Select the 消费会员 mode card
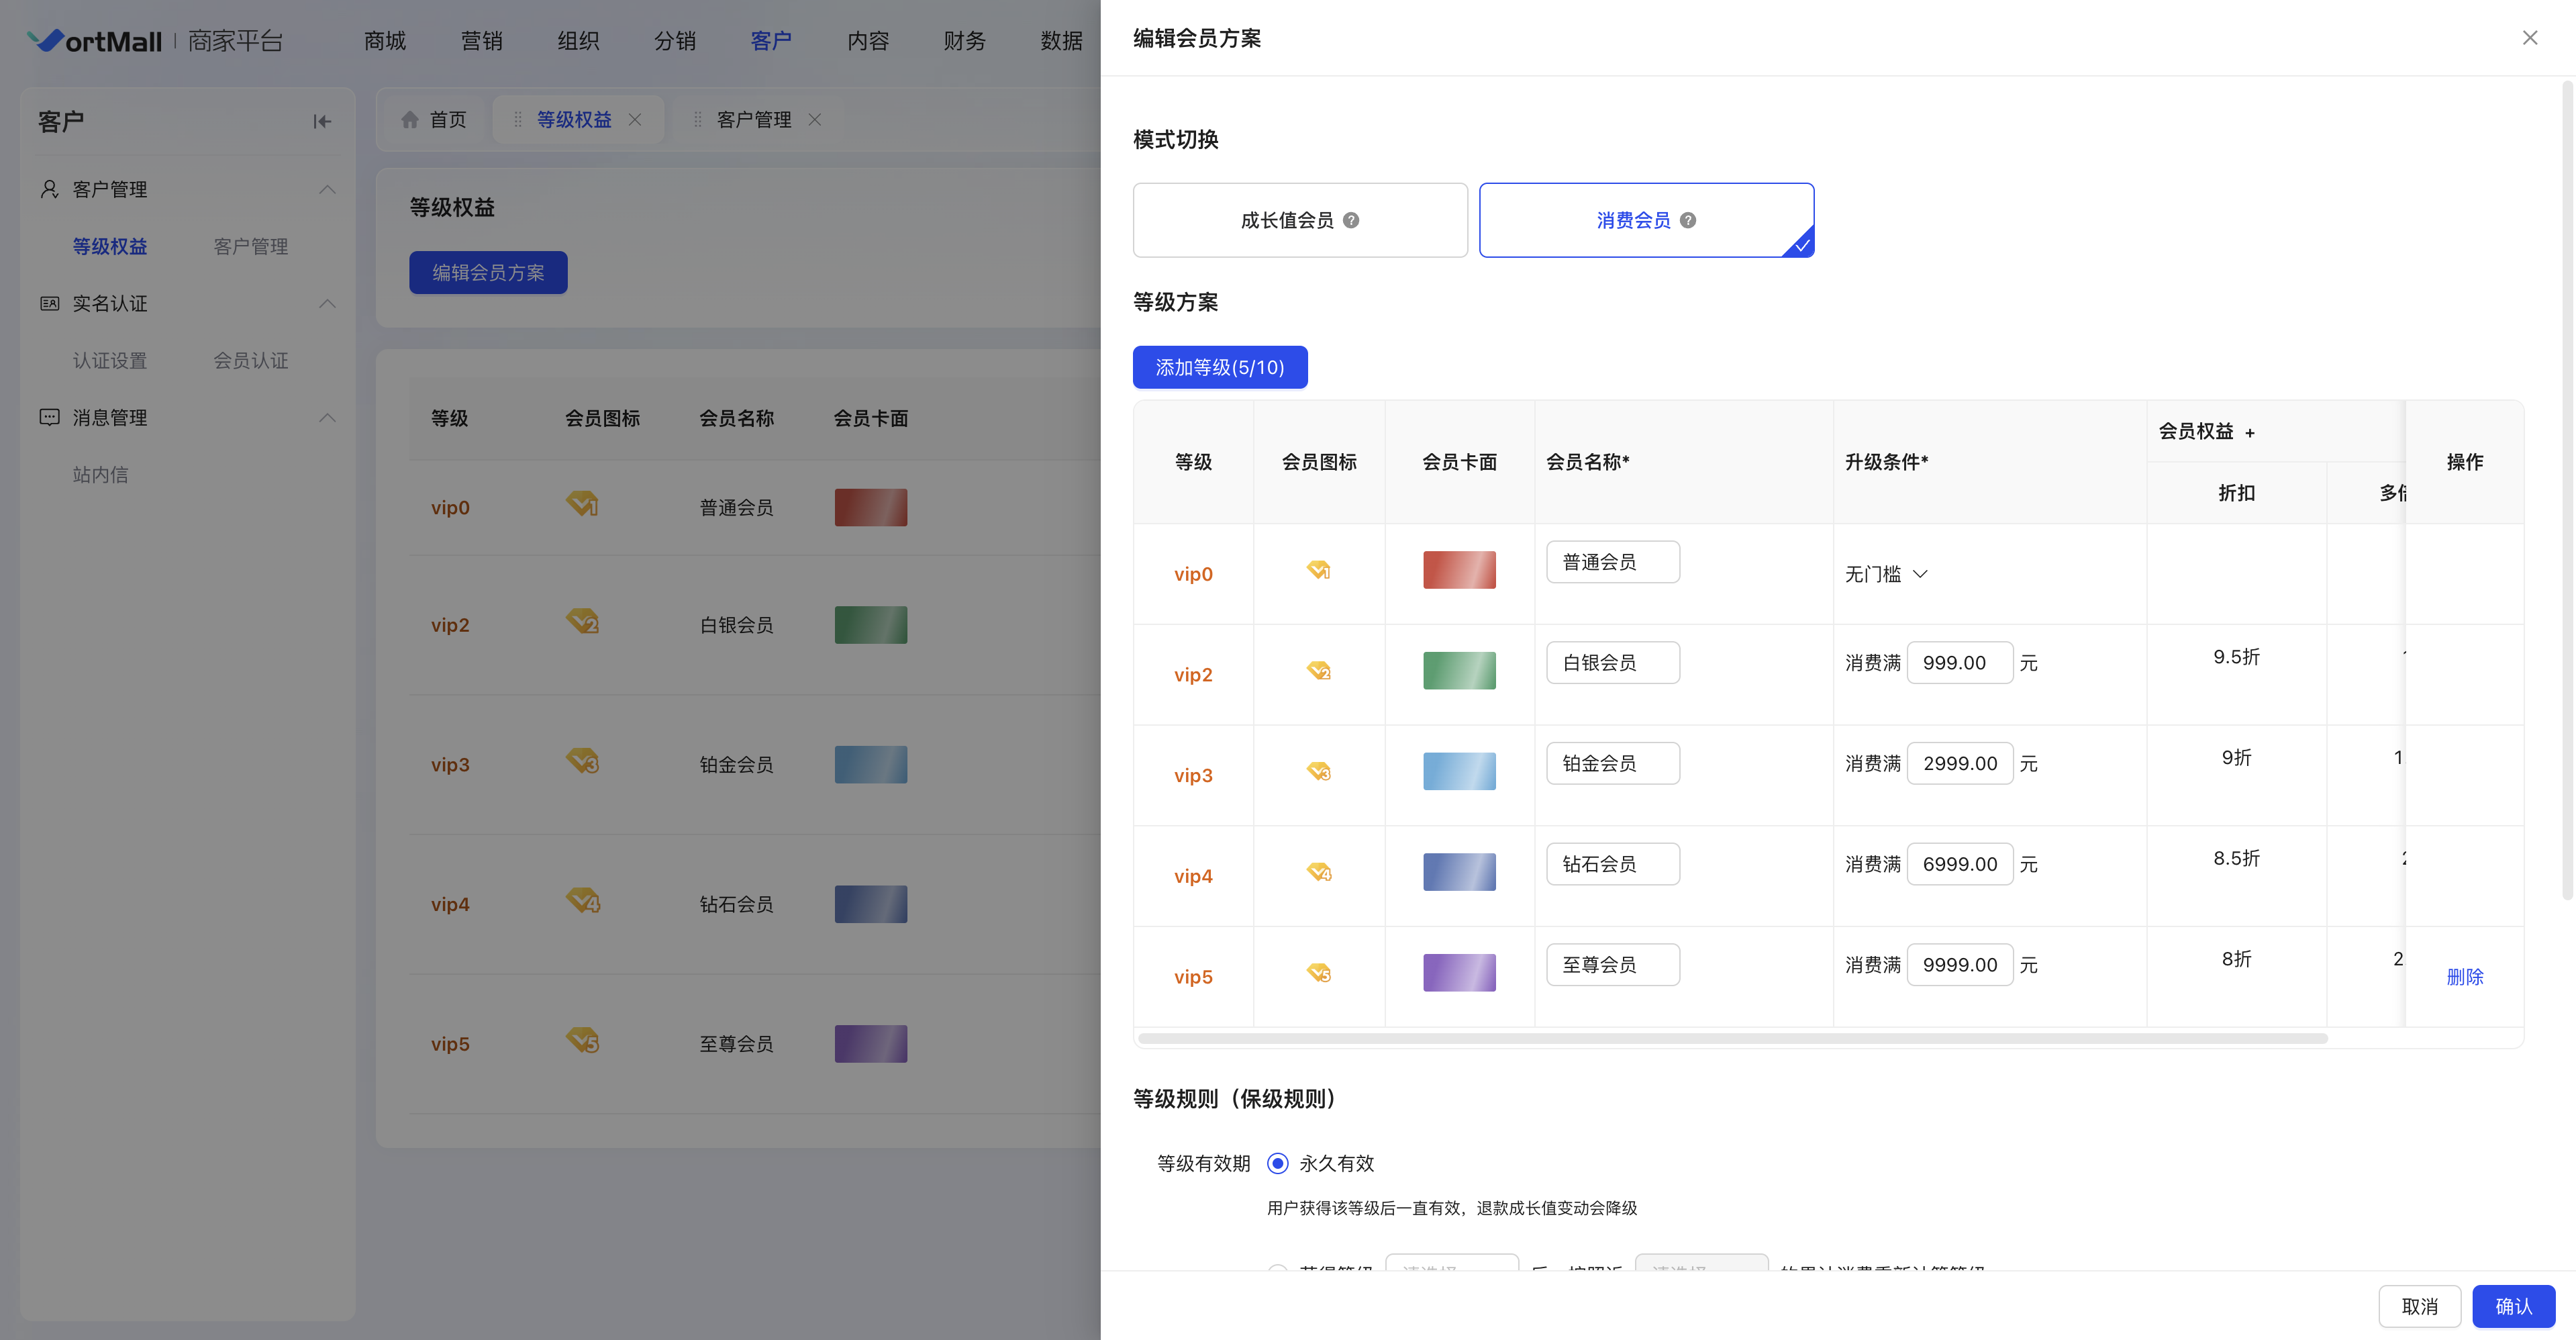Image resolution: width=2576 pixels, height=1340 pixels. click(1645, 220)
